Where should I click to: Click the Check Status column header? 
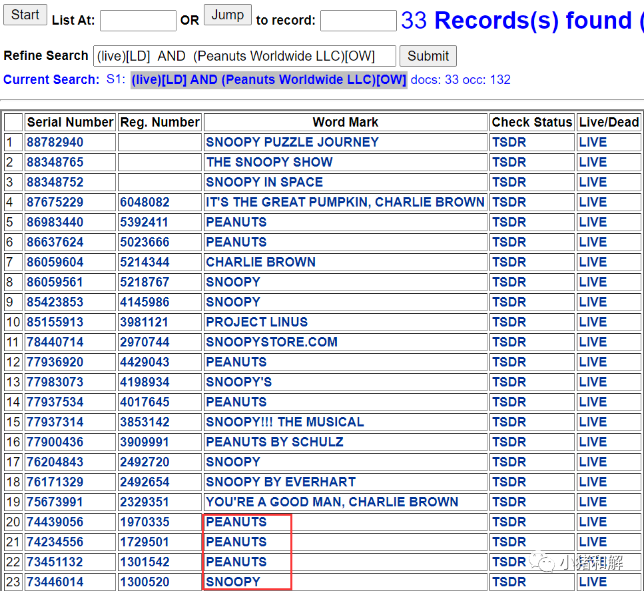532,122
